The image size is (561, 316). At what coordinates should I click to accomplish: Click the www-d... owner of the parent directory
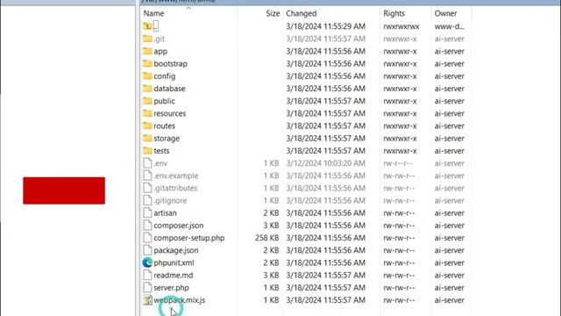tap(450, 26)
